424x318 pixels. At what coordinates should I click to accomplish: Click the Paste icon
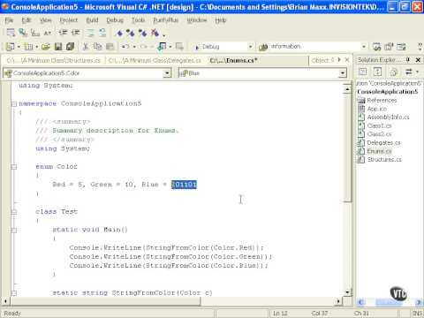(110, 47)
